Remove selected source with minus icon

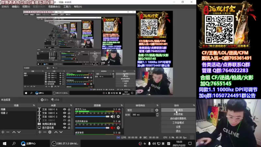tap(45, 132)
